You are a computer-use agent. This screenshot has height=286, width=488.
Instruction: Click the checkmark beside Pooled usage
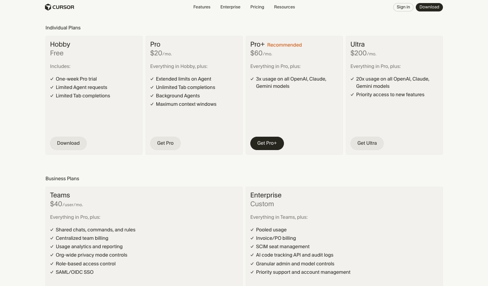252,229
